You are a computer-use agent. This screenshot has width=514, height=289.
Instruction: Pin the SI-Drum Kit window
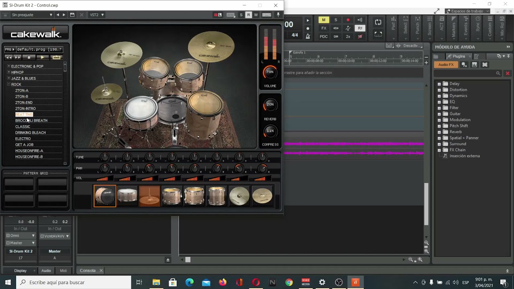278,15
